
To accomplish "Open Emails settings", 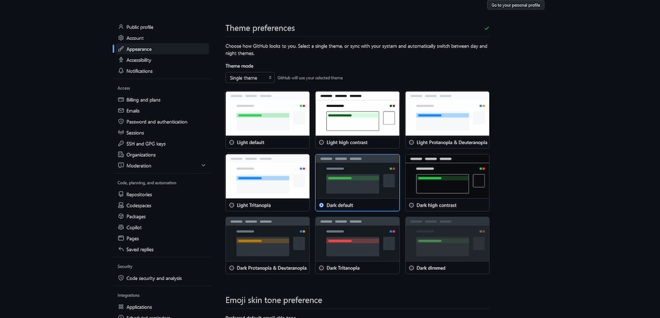I will pyautogui.click(x=133, y=111).
